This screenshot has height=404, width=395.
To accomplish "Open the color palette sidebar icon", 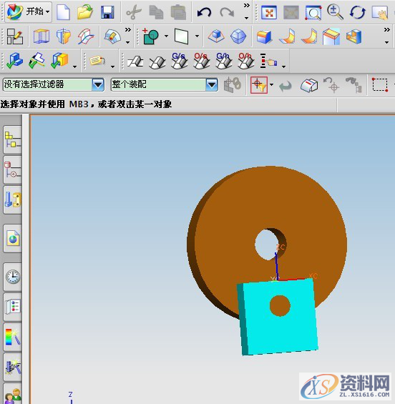I will click(x=13, y=337).
